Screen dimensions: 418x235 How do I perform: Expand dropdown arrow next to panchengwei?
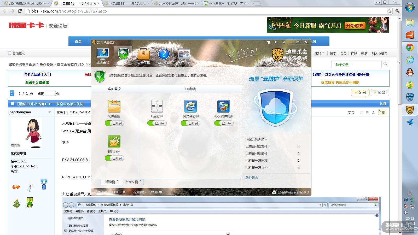coord(50,112)
